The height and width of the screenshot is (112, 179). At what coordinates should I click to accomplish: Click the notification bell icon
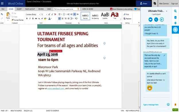(x=175, y=105)
